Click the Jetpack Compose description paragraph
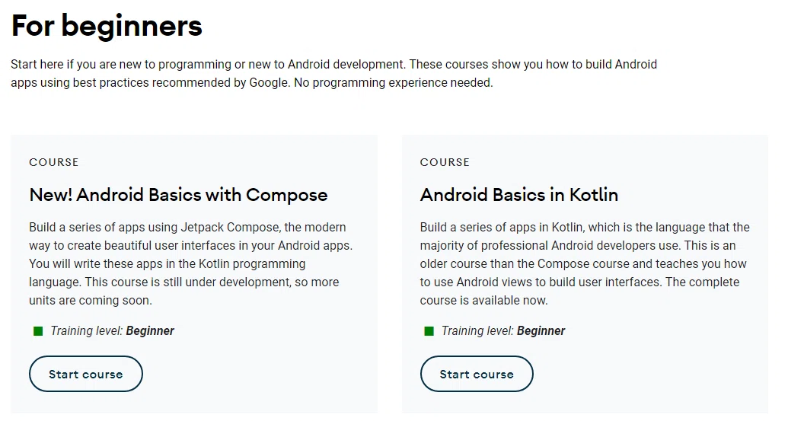The height and width of the screenshot is (421, 788). 191,263
